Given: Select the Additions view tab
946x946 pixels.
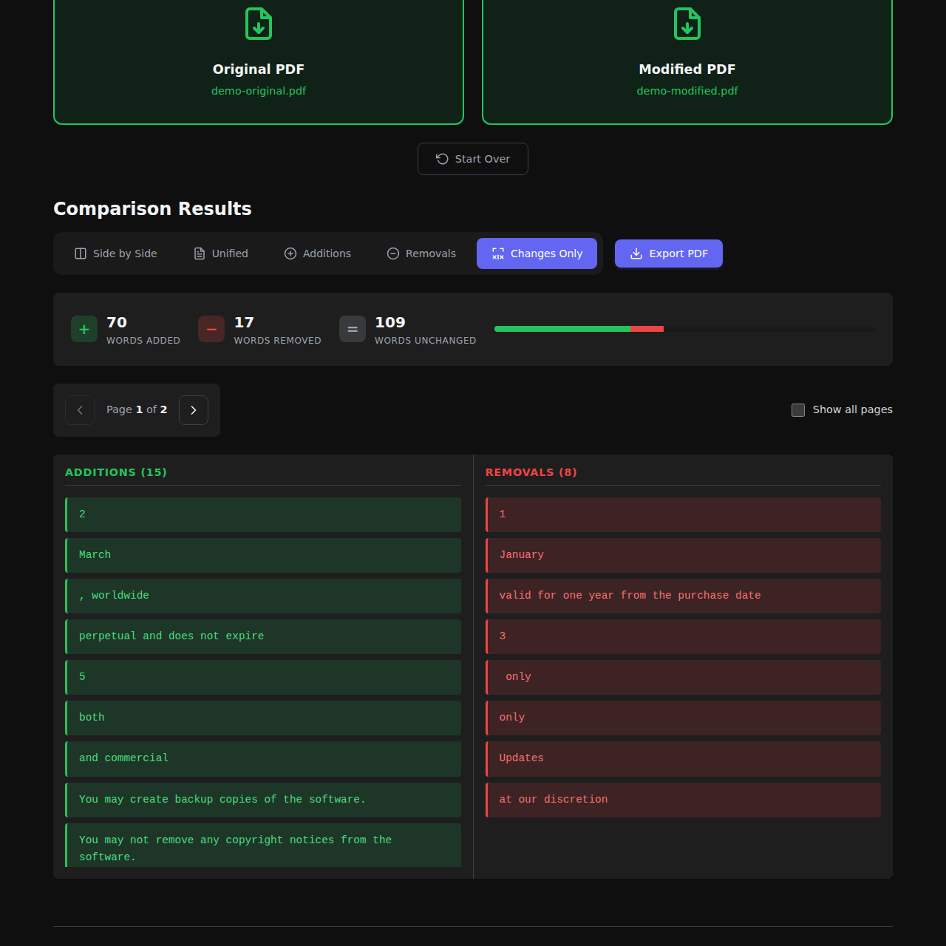Looking at the screenshot, I should [x=318, y=253].
